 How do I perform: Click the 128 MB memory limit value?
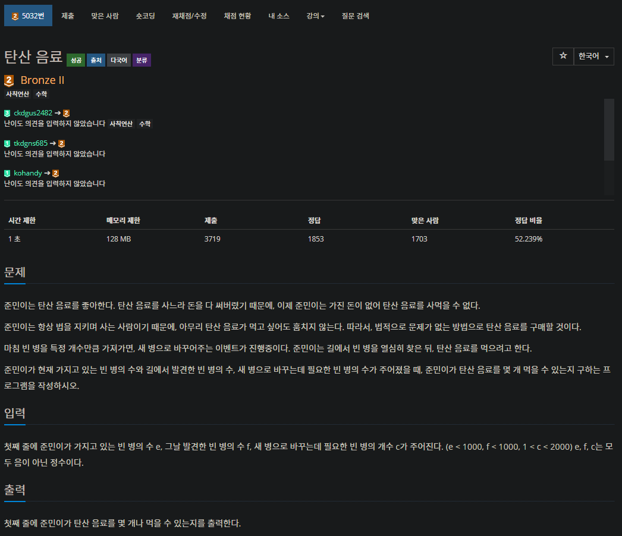118,239
